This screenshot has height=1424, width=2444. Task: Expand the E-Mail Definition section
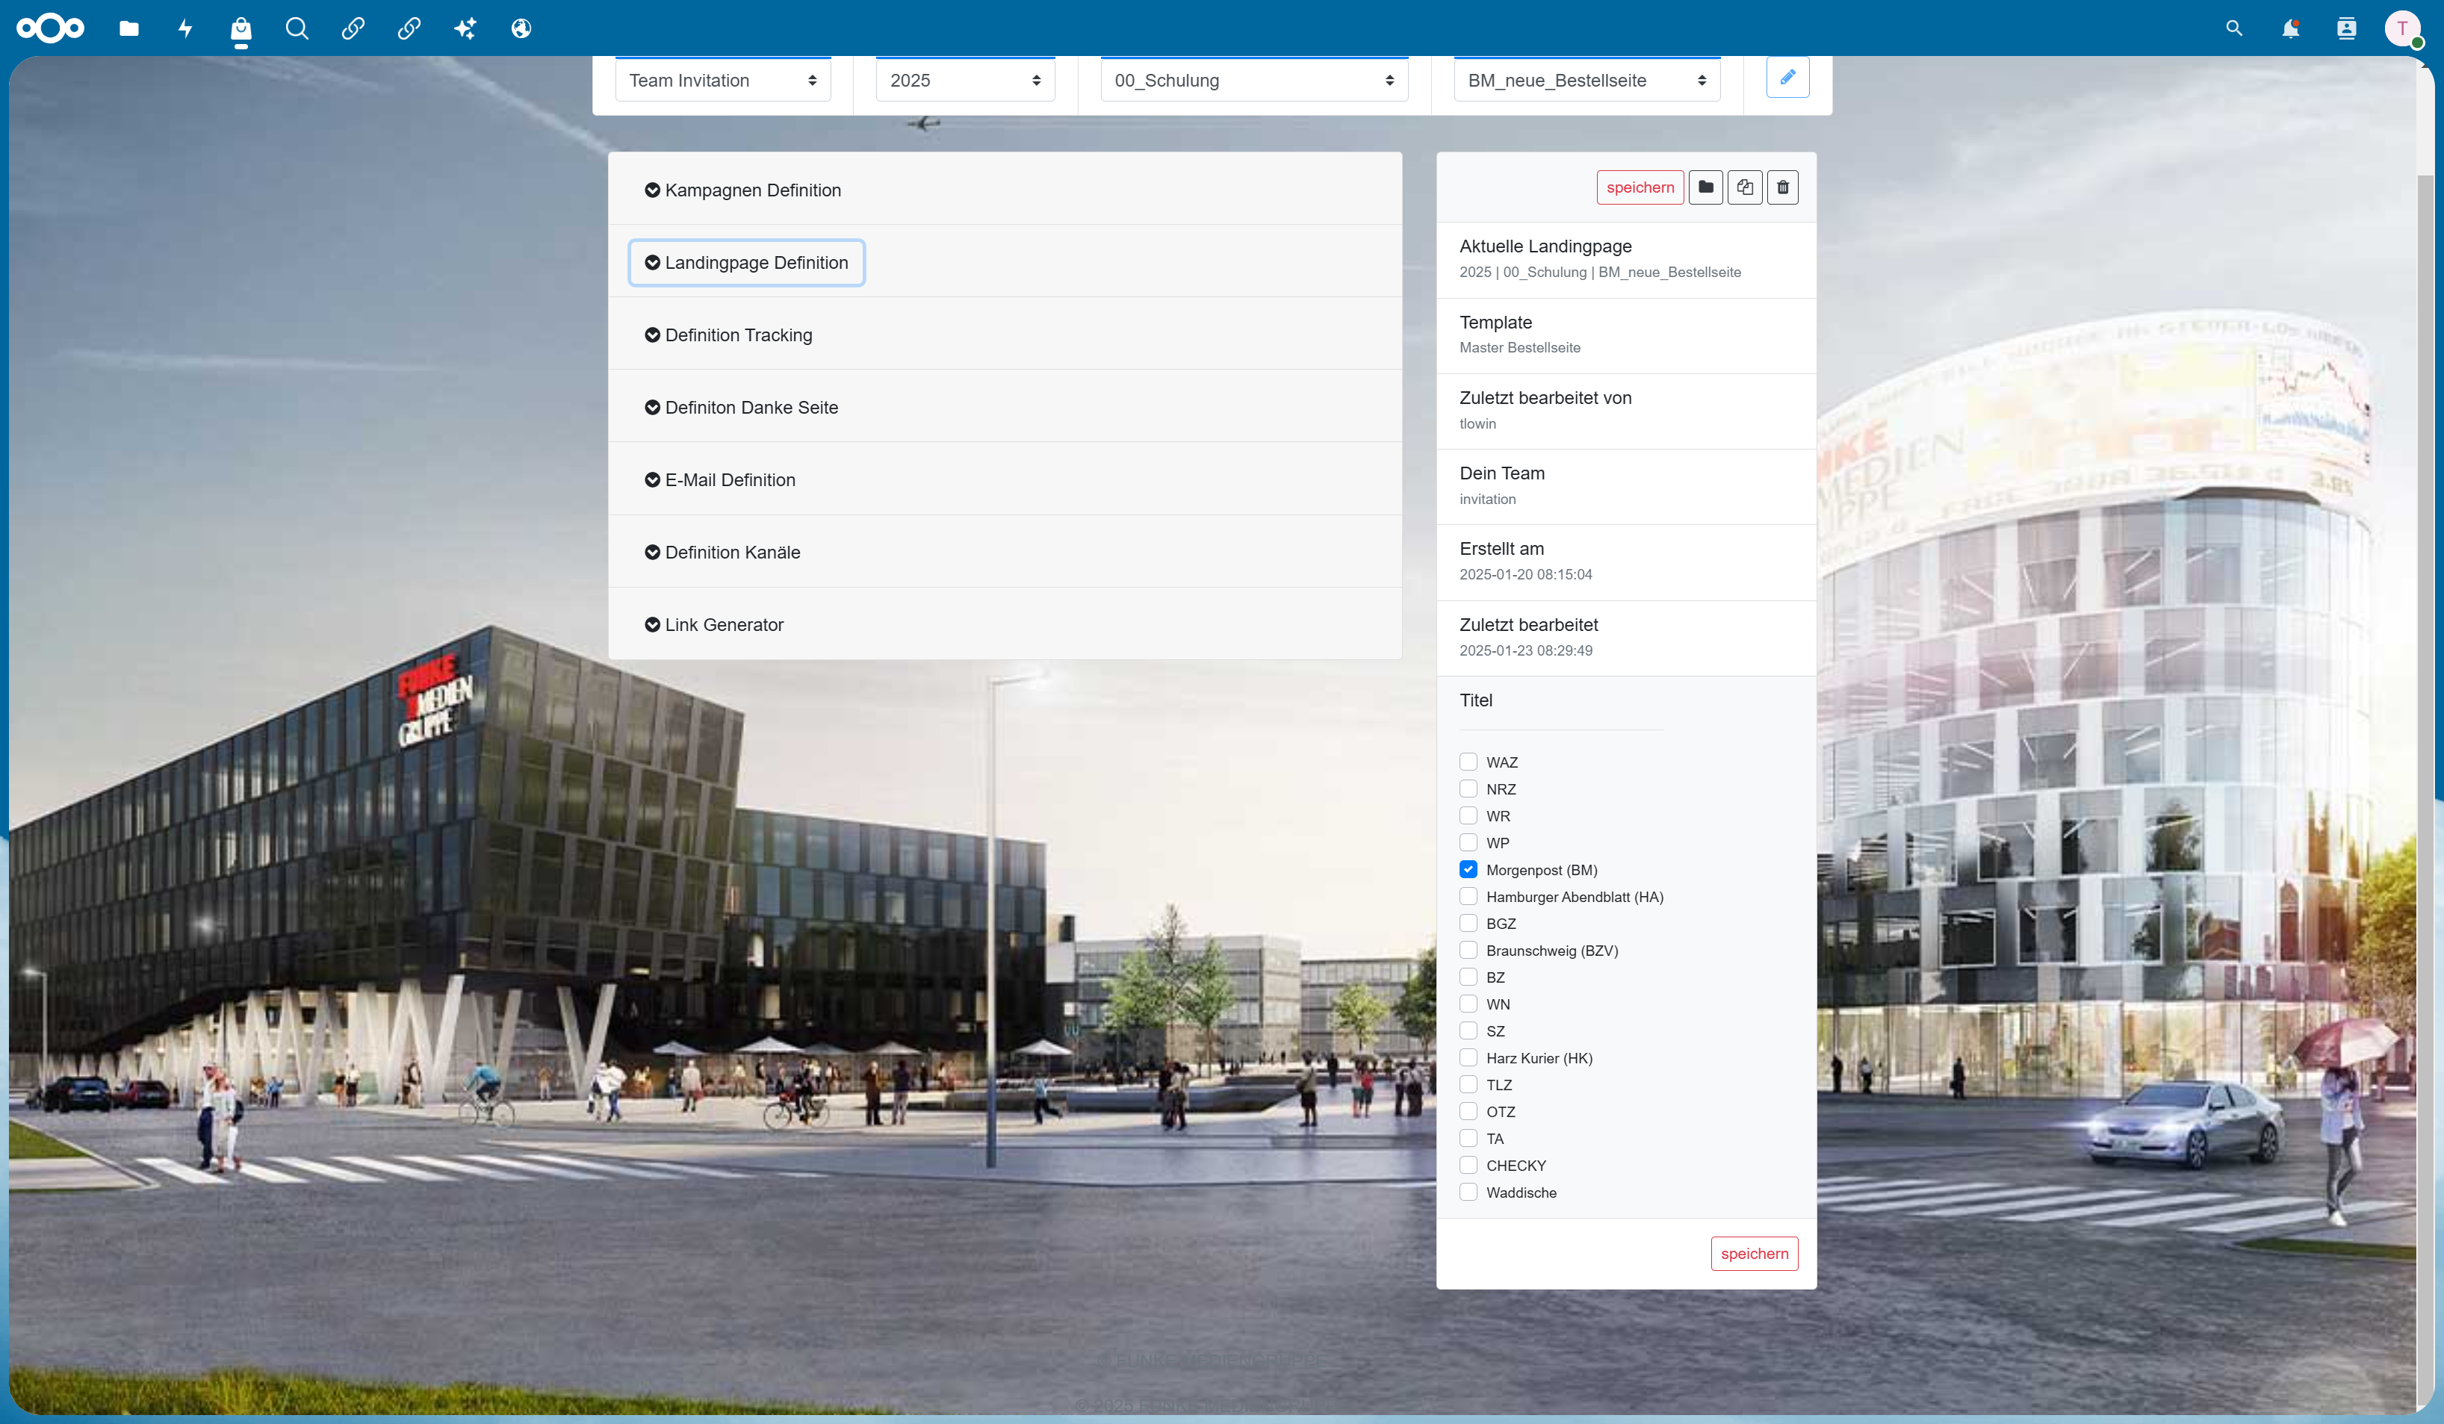[719, 480]
